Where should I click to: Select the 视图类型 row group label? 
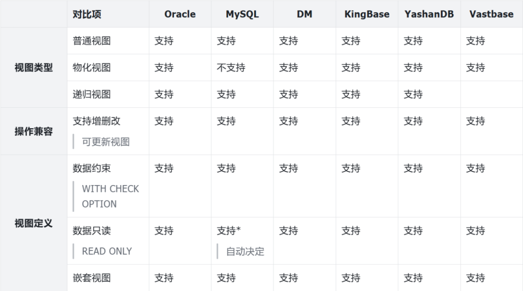33,68
